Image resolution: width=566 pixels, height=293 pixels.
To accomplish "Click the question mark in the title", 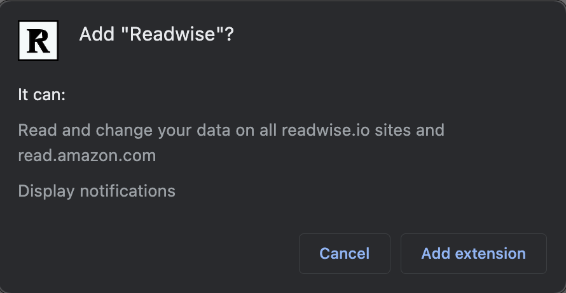I will tap(230, 34).
